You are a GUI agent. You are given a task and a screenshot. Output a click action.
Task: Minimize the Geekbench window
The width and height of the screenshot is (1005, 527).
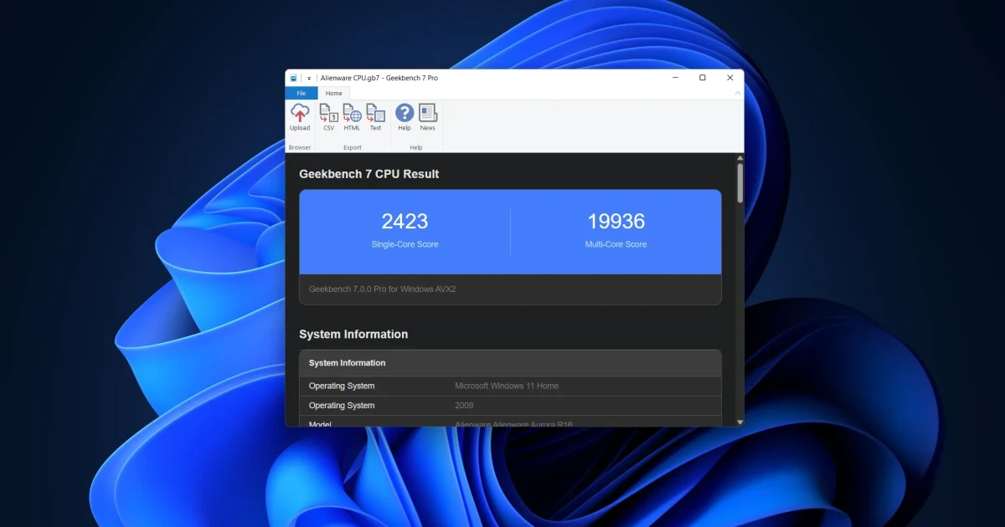(675, 78)
